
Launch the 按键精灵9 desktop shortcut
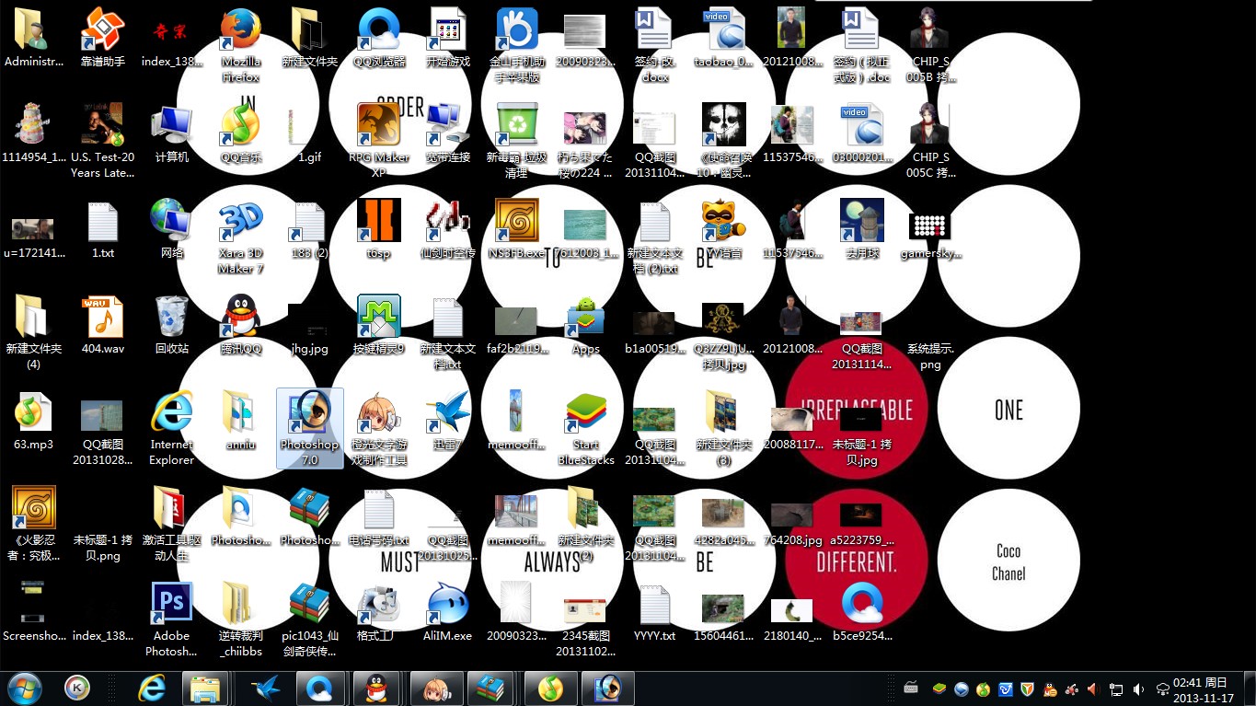click(x=379, y=325)
